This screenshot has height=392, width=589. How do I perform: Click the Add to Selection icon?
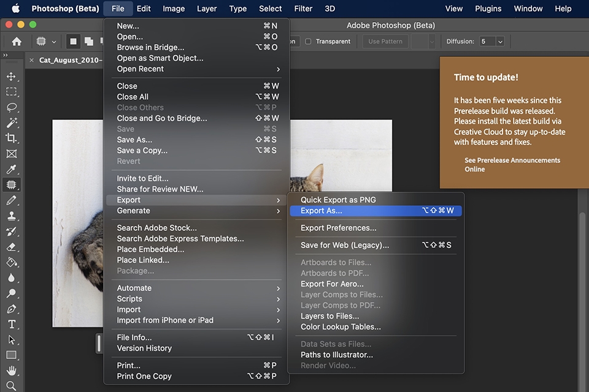[x=89, y=41]
